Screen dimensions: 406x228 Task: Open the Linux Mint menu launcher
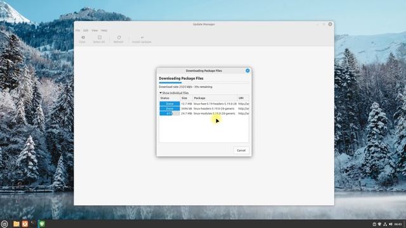(x=4, y=224)
